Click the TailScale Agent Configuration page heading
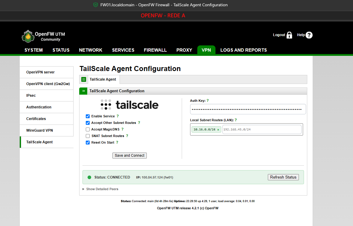Viewport: 353px width, 226px height. [130, 69]
